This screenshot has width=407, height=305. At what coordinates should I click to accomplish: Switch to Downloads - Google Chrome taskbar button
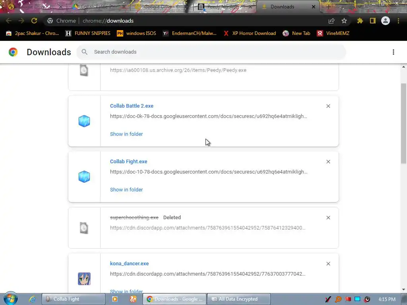pos(175,299)
